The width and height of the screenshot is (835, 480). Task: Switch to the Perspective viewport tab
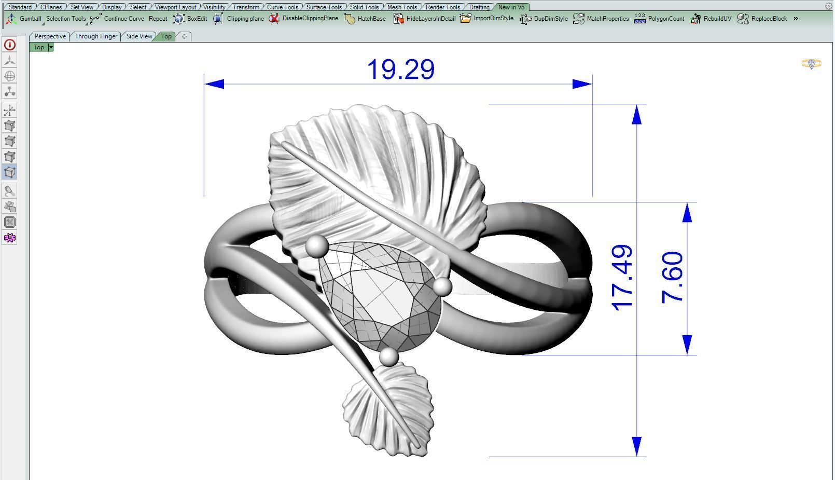(50, 36)
